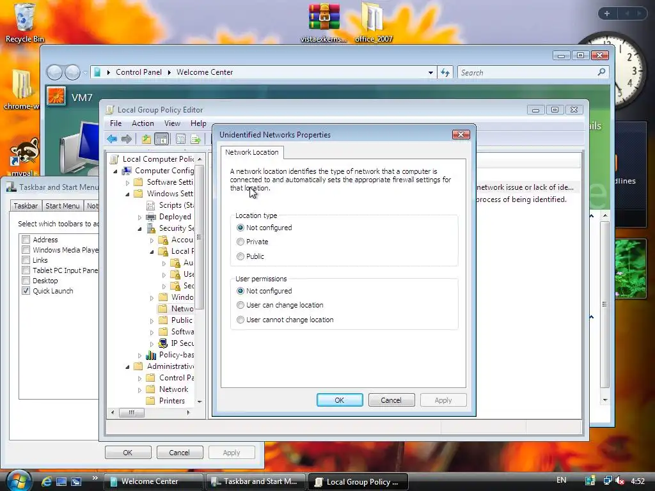This screenshot has height=491, width=655.
Task: Collapse the Windows Settings node
Action: click(127, 194)
